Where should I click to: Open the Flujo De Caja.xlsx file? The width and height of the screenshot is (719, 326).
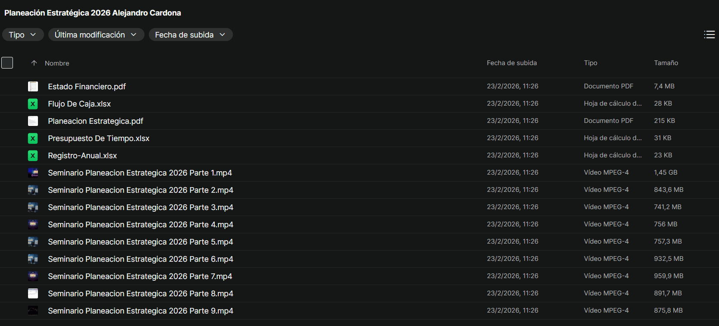coord(79,104)
